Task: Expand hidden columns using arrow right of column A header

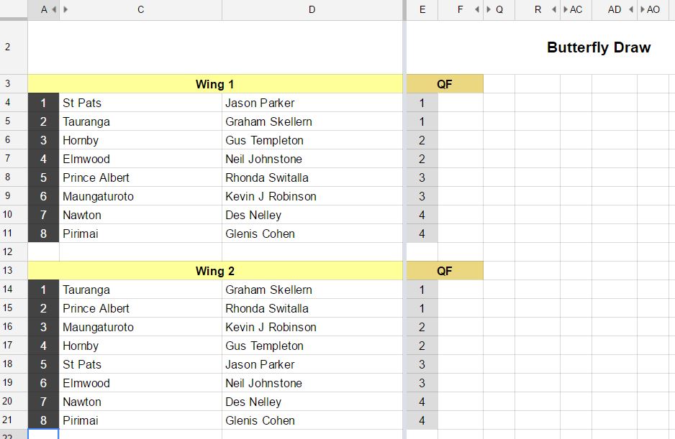Action: [x=54, y=10]
